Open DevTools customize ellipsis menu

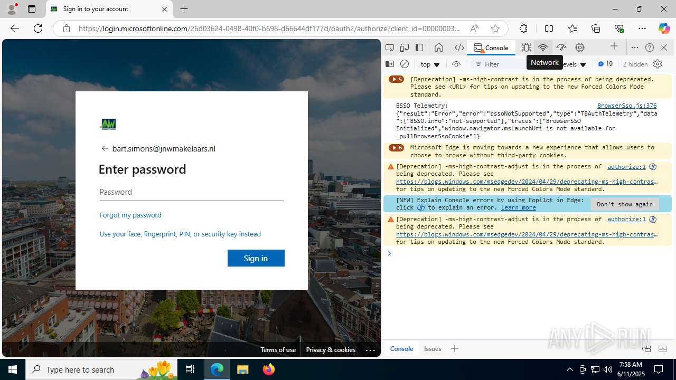pyautogui.click(x=635, y=47)
